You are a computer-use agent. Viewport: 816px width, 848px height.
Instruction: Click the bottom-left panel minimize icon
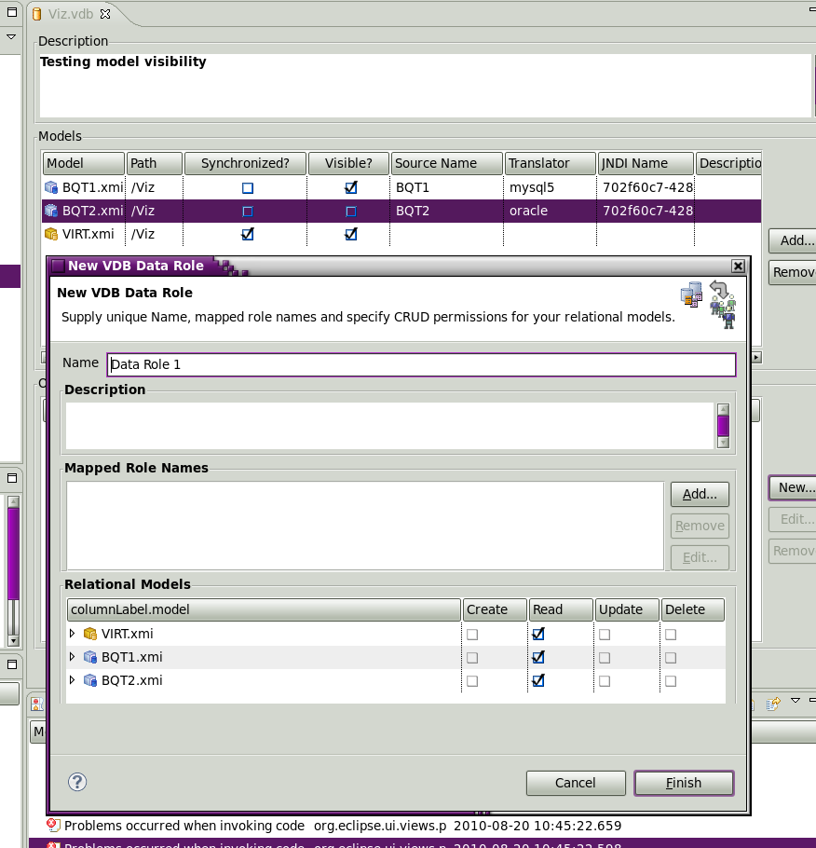(12, 664)
